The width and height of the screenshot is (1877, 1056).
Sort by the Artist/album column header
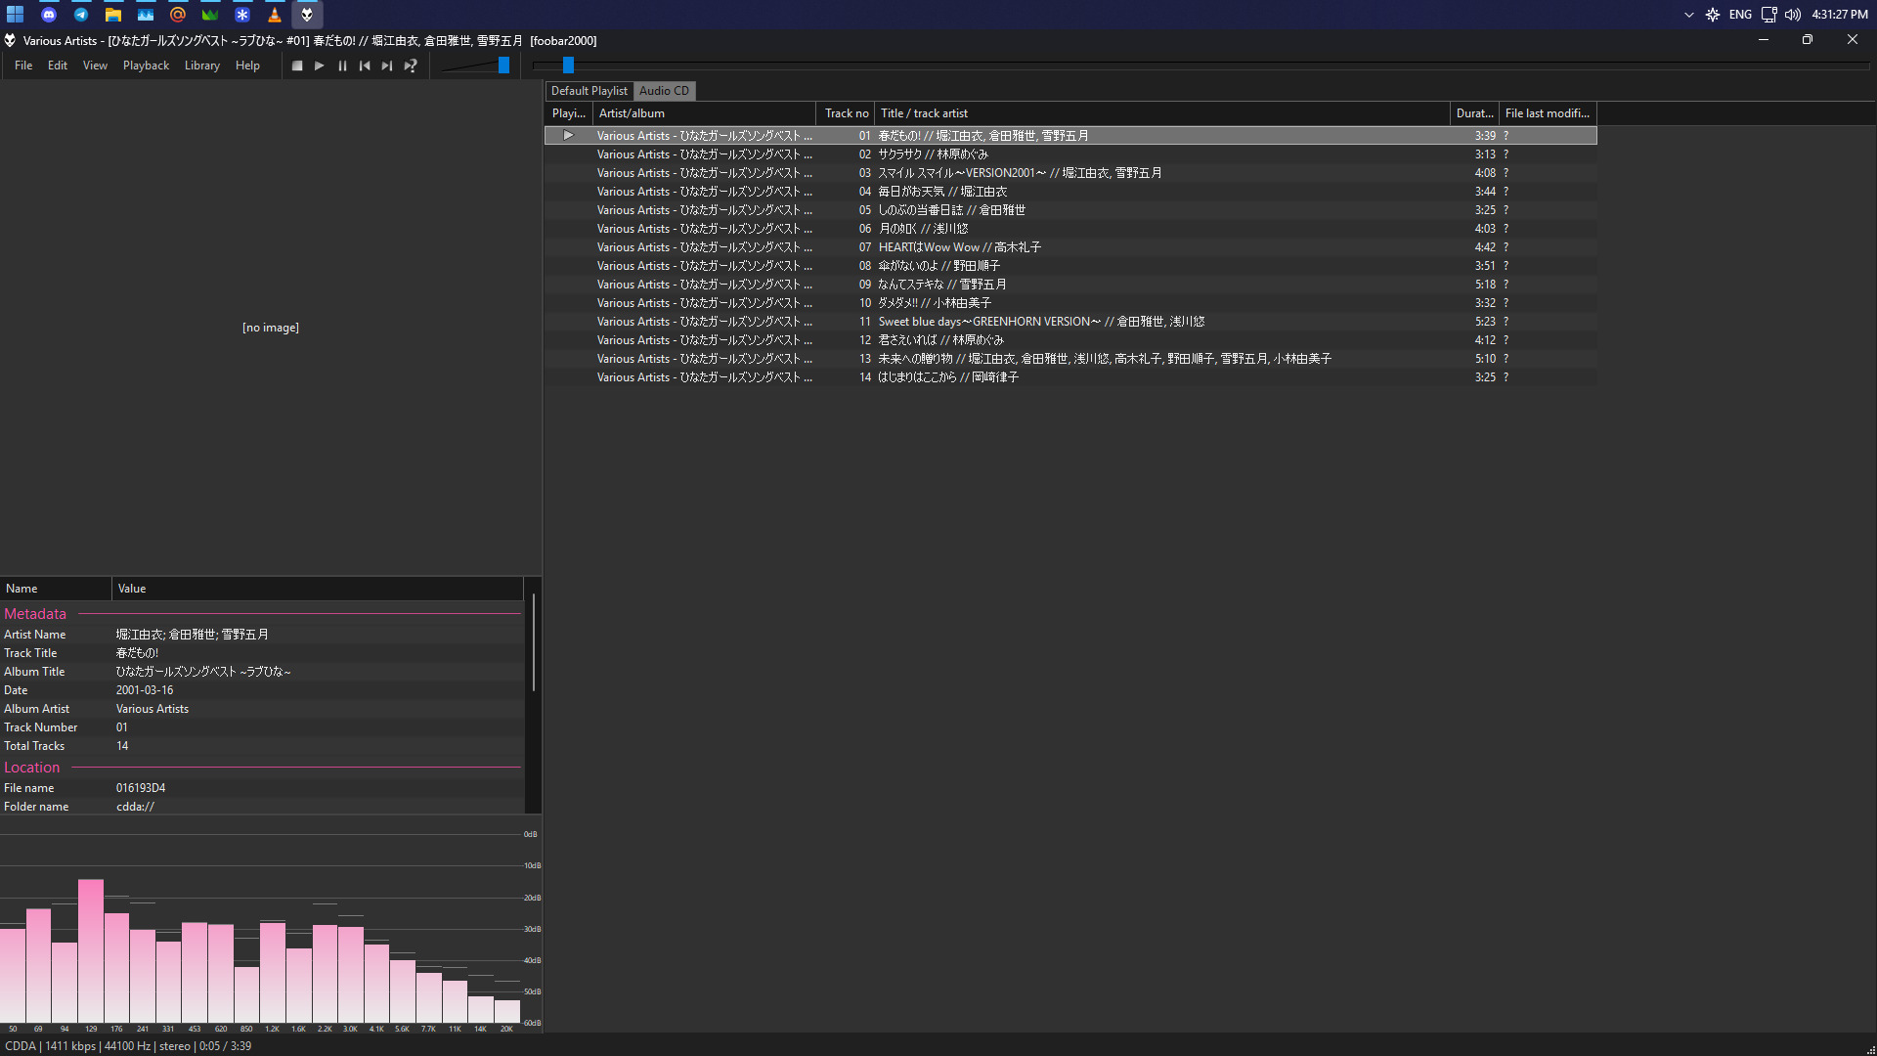(x=704, y=113)
